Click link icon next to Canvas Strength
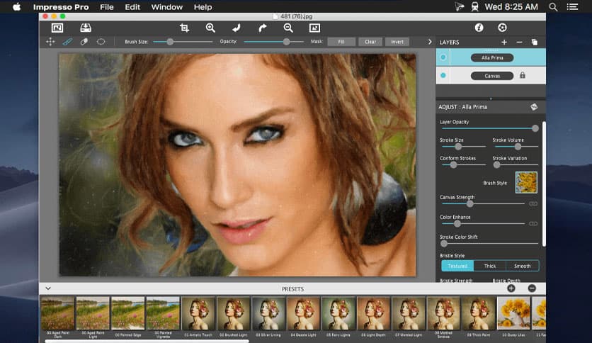Image resolution: width=592 pixels, height=343 pixels. click(533, 203)
